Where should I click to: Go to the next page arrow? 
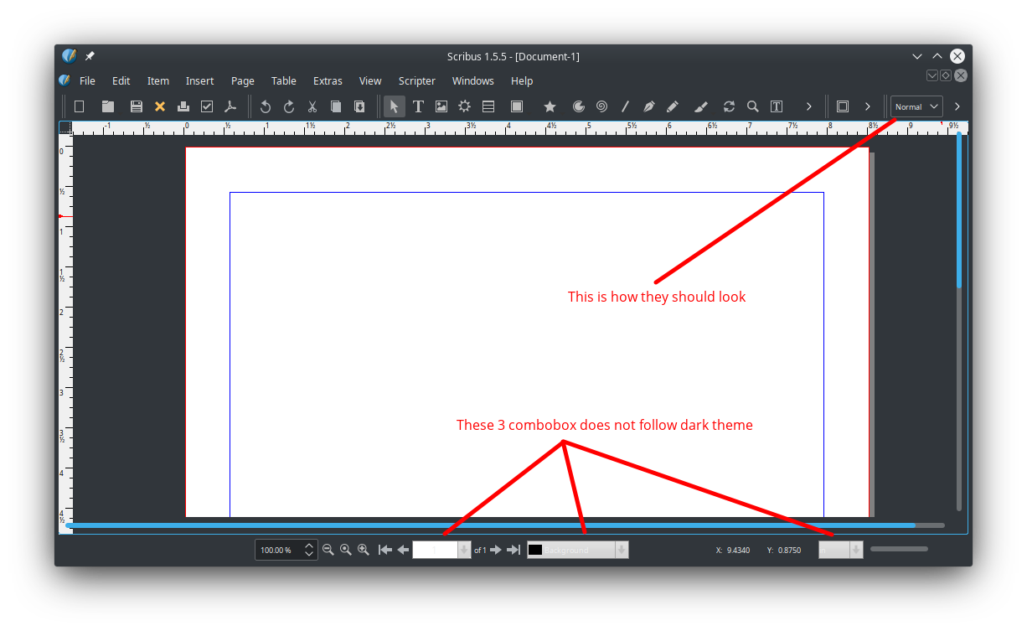click(x=496, y=550)
